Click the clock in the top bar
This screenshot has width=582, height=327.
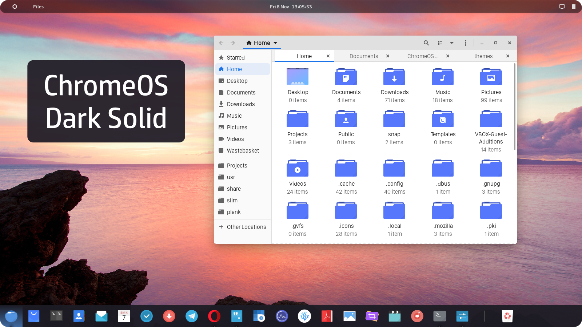tap(291, 7)
